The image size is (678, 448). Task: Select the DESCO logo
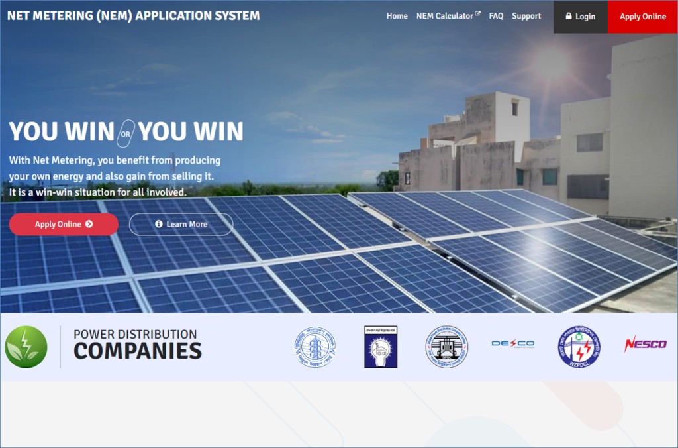coord(513,344)
